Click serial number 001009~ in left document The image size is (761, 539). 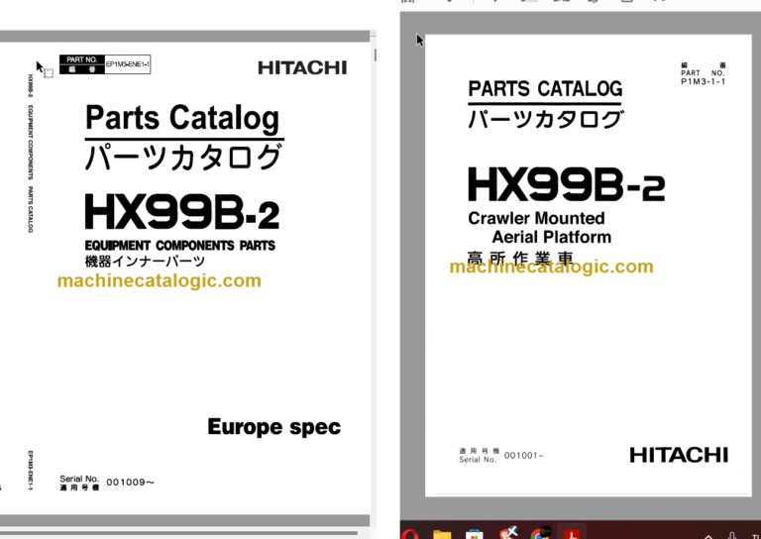[130, 483]
